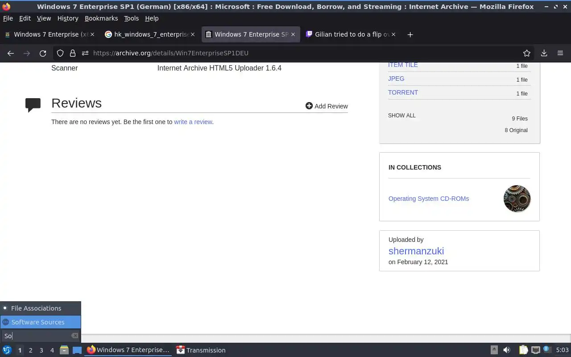Image resolution: width=571 pixels, height=357 pixels.
Task: Go back using the browser back arrow
Action: click(x=11, y=53)
